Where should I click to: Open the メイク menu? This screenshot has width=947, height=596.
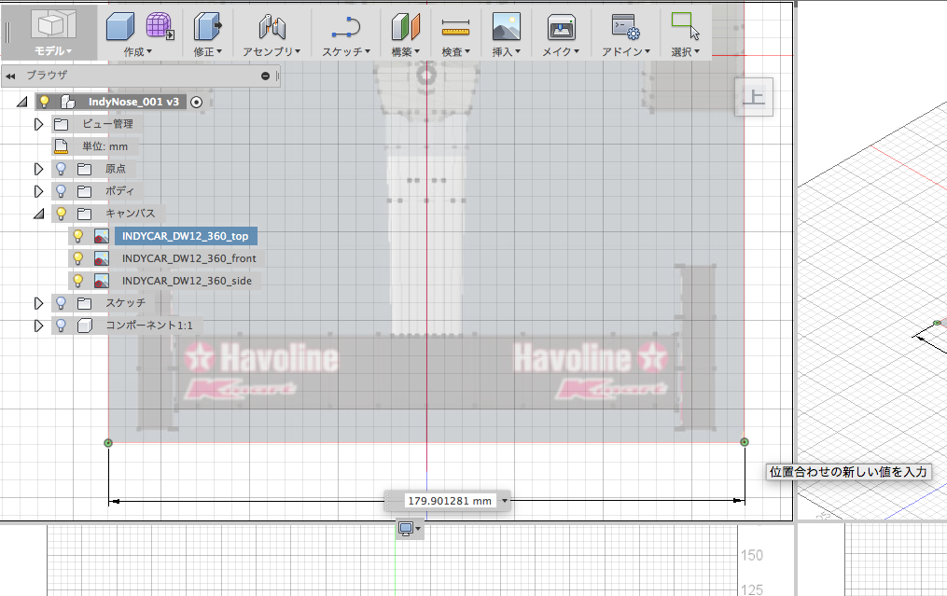tap(561, 52)
